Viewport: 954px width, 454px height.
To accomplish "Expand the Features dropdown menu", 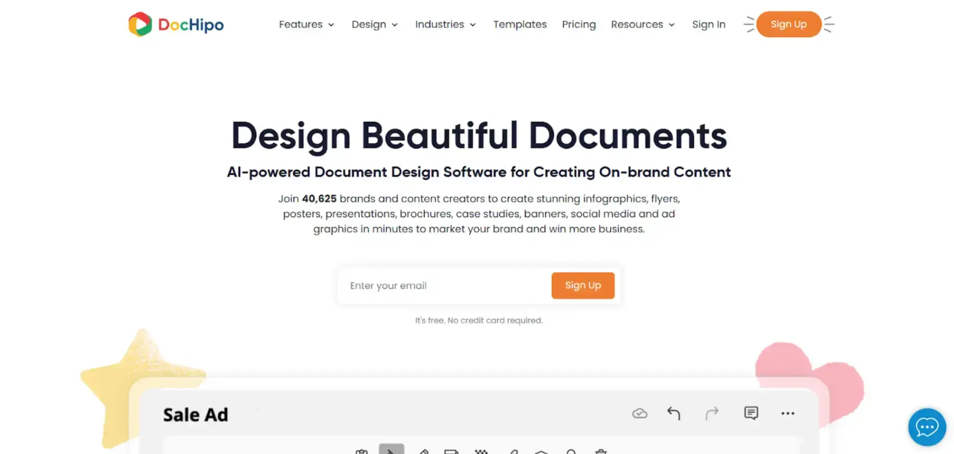I will pos(306,25).
